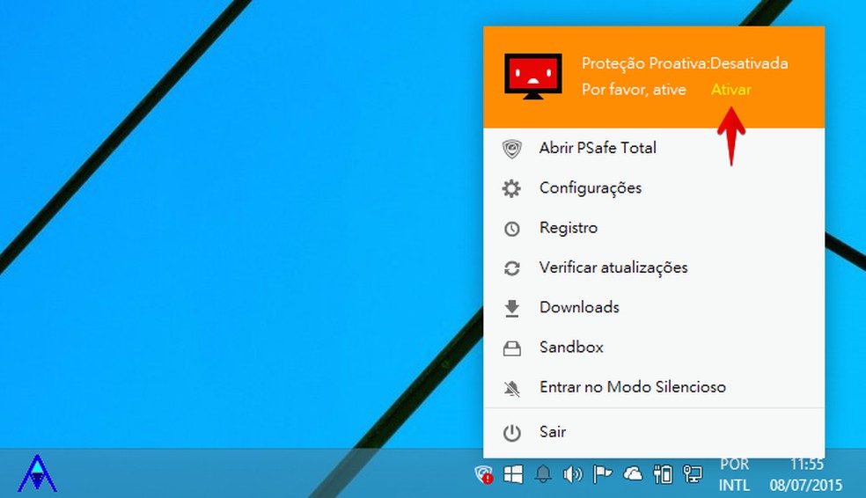Click the download arrow icon beside Downloads
The width and height of the screenshot is (866, 498).
click(x=512, y=309)
